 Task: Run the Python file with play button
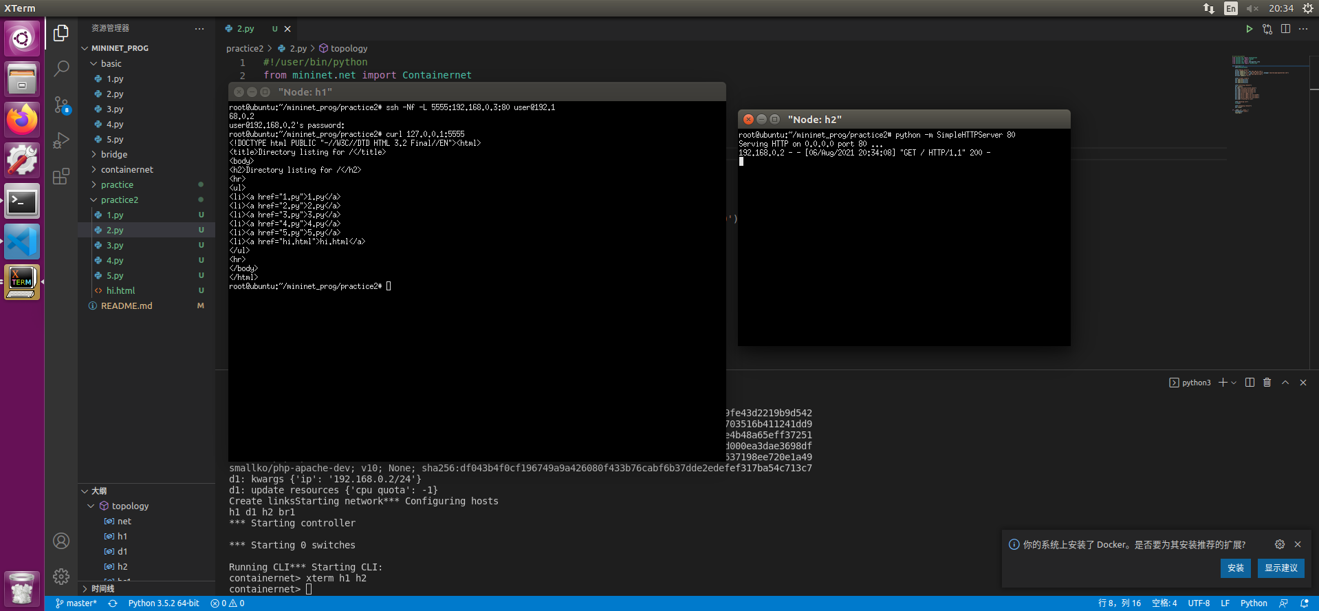[x=1249, y=29]
